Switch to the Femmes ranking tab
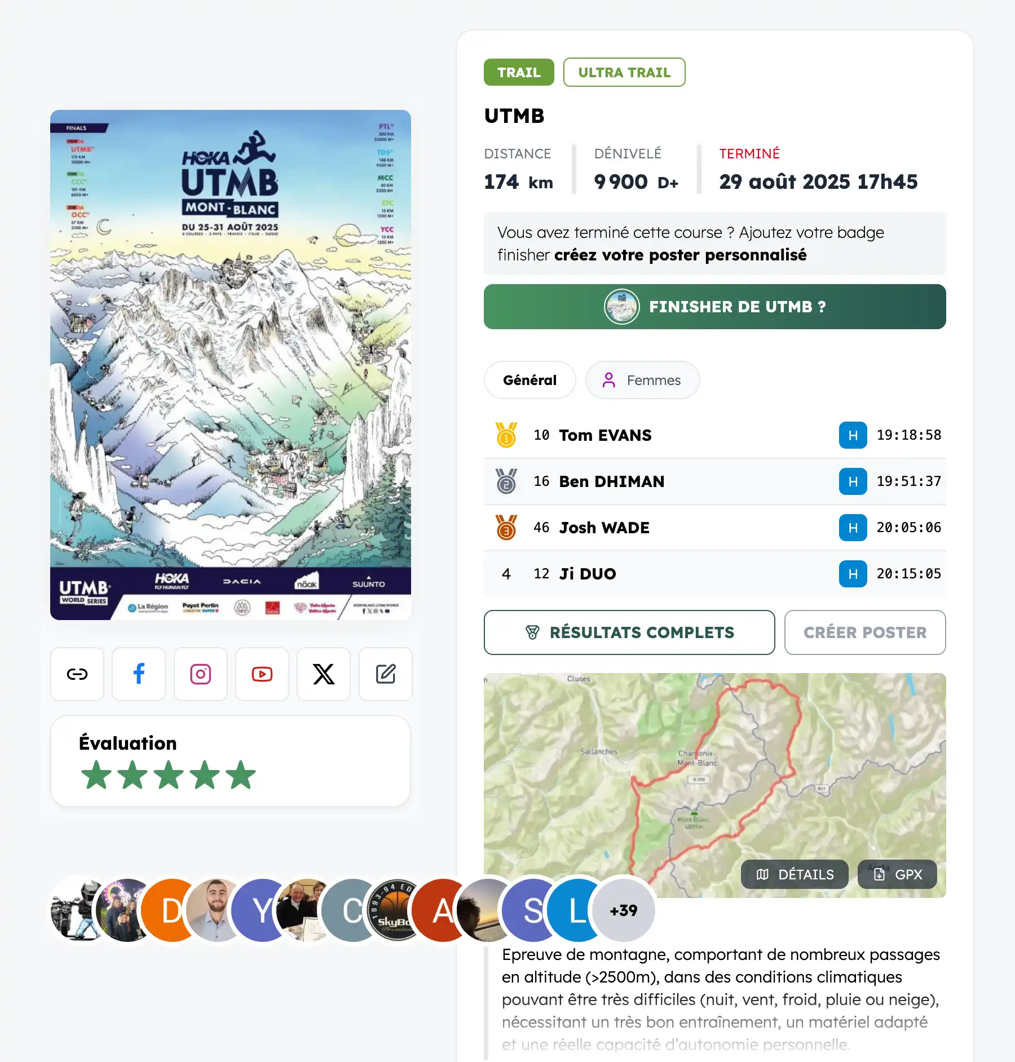1015x1062 pixels. 643,380
